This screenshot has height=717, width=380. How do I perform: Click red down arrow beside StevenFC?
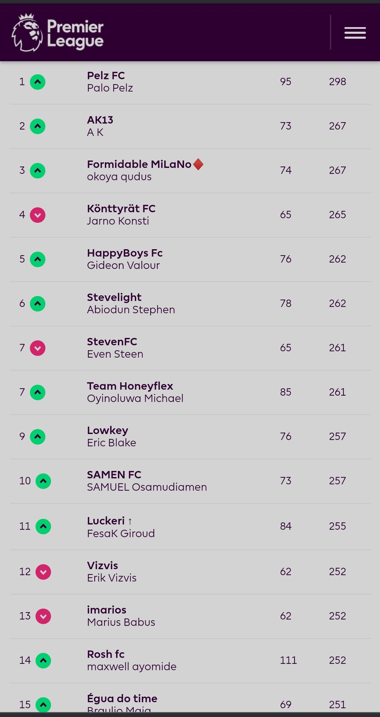[x=38, y=348]
